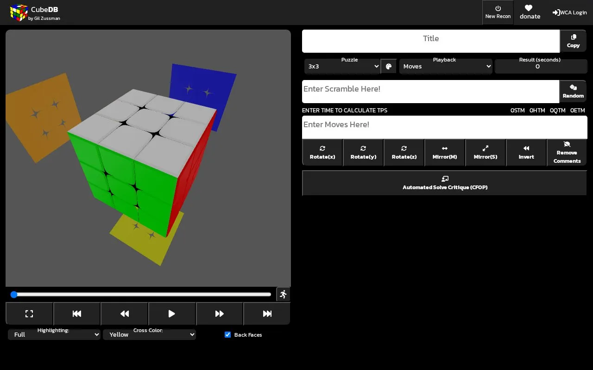Image resolution: width=593 pixels, height=370 pixels.
Task: Click the Result (seconds) field
Action: [x=541, y=66]
